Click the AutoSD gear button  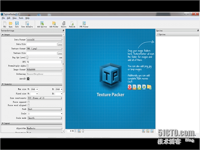pos(28,79)
